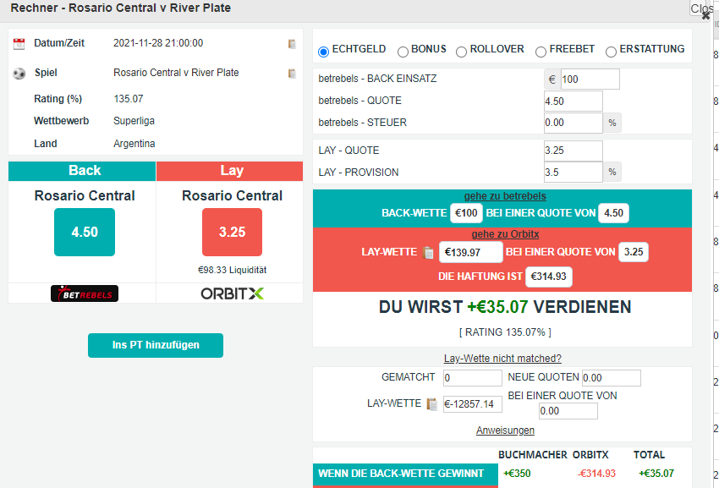Click the red 3.25 lay odds button
This screenshot has height=488, width=719.
point(232,232)
